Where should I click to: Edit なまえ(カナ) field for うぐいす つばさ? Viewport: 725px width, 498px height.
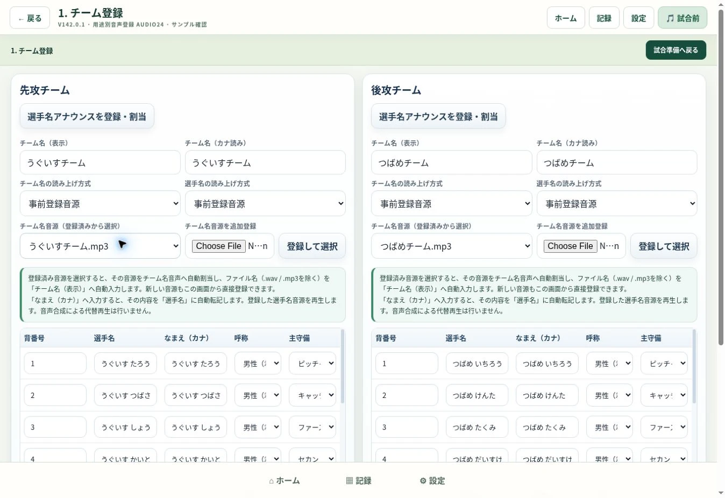point(196,395)
